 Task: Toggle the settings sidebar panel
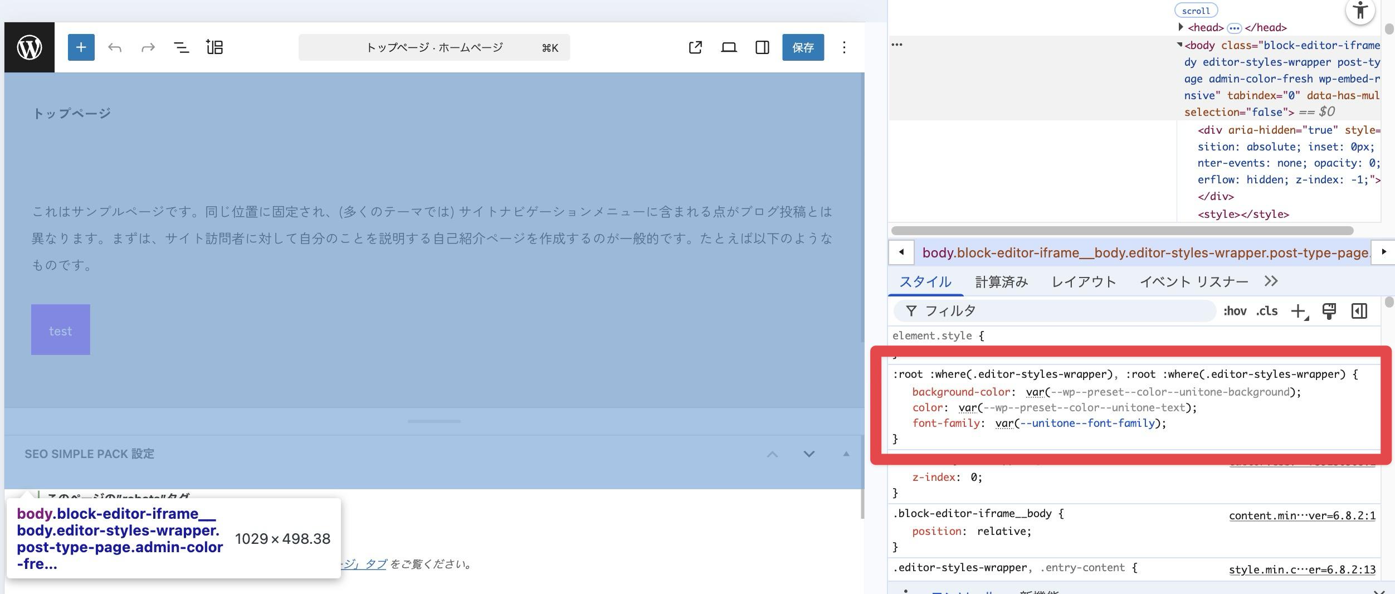coord(762,47)
